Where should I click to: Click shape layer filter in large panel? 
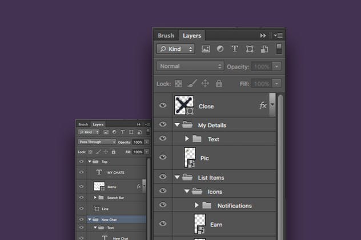[x=248, y=50]
